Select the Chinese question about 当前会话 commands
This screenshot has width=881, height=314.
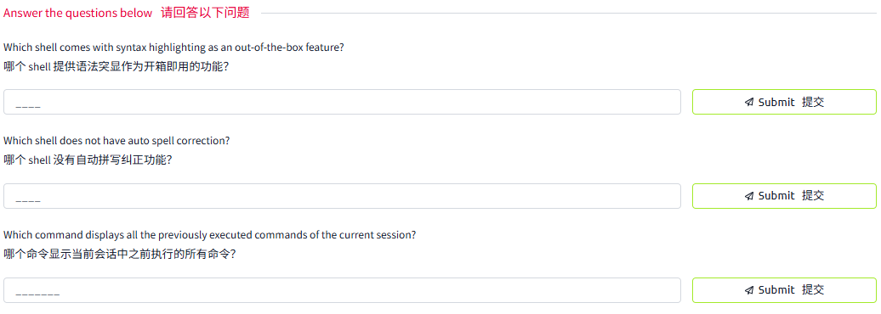tap(119, 254)
